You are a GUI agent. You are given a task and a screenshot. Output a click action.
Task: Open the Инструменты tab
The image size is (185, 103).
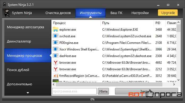[91, 13]
